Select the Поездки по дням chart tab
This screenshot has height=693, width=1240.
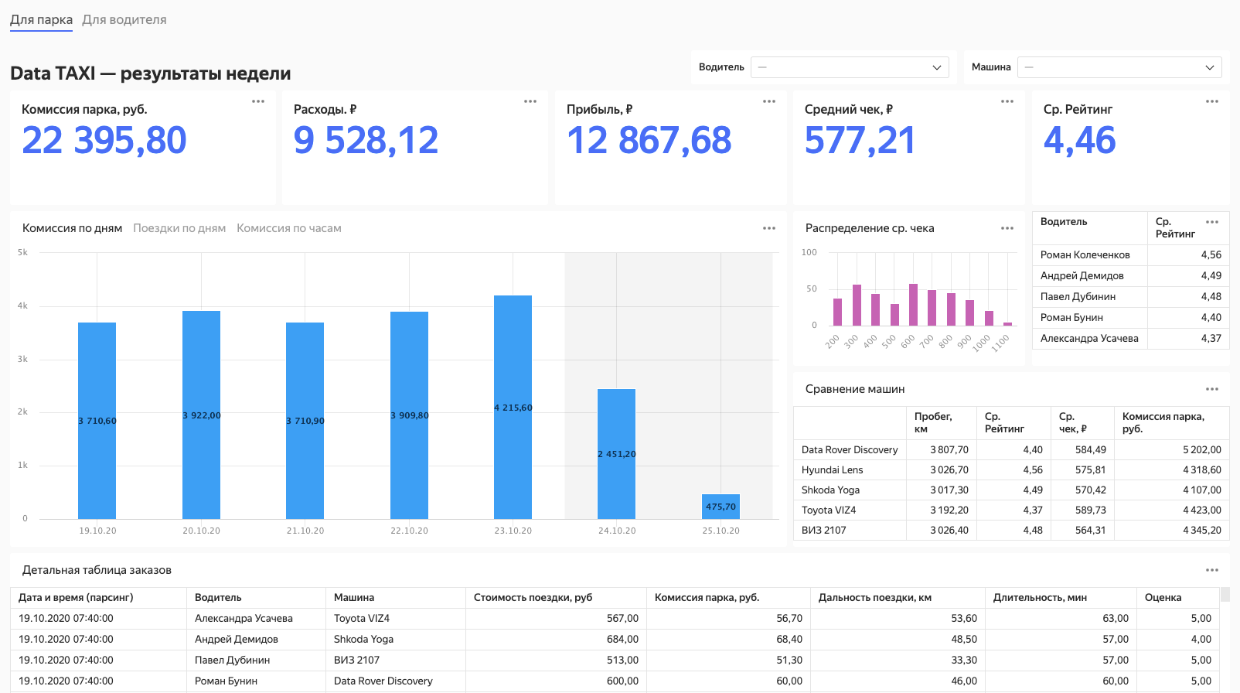click(x=179, y=228)
